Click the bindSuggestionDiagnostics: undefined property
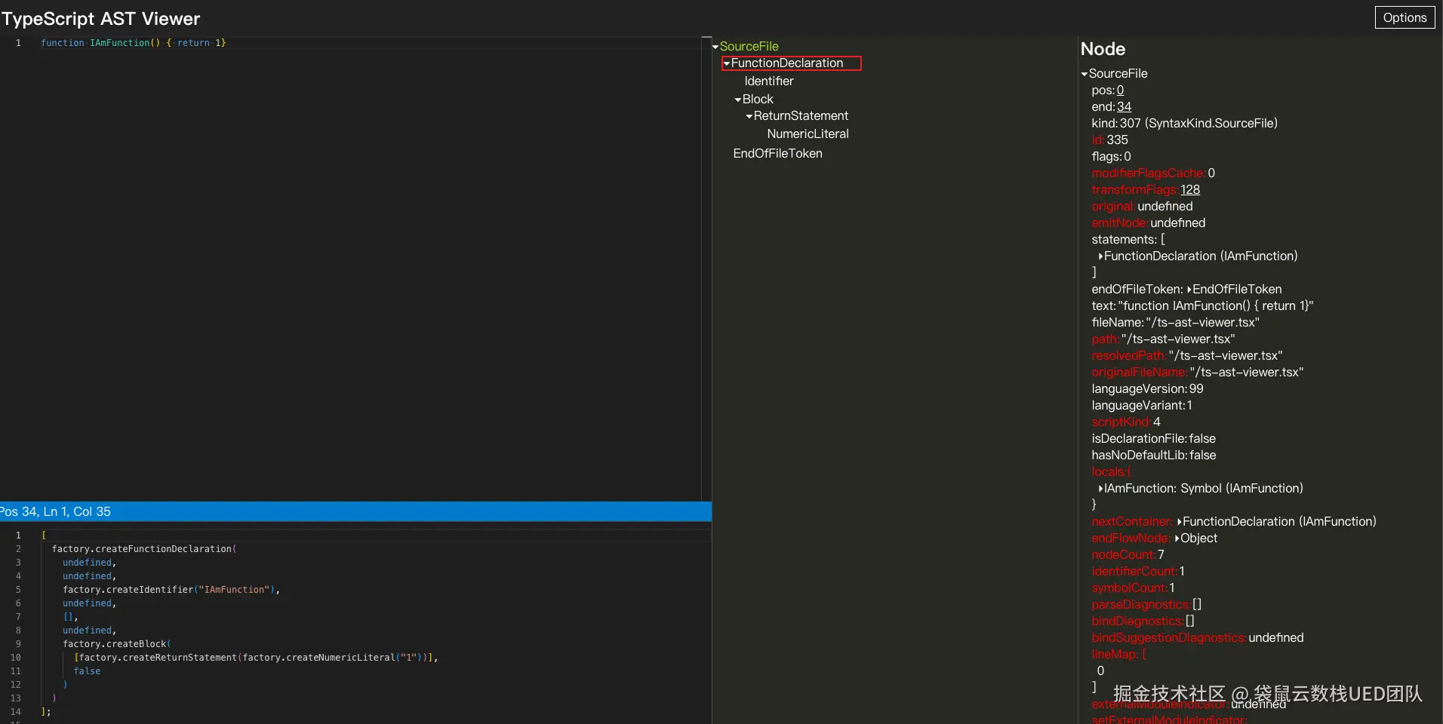The height and width of the screenshot is (724, 1443). click(x=1197, y=638)
